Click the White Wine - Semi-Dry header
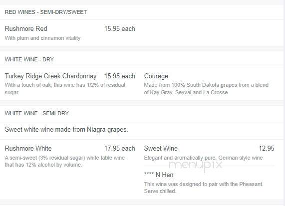 tap(37, 113)
